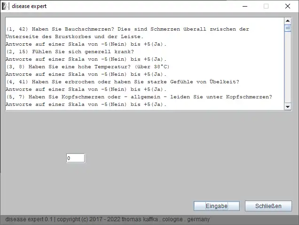Viewport: 299px width, 225px height.
Task: Close the disease expert window
Action: tap(288, 6)
